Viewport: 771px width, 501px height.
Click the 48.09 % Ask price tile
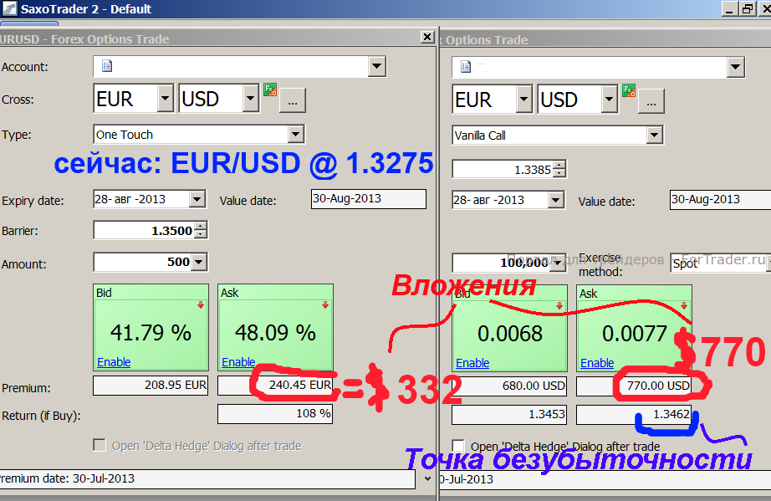tap(275, 332)
